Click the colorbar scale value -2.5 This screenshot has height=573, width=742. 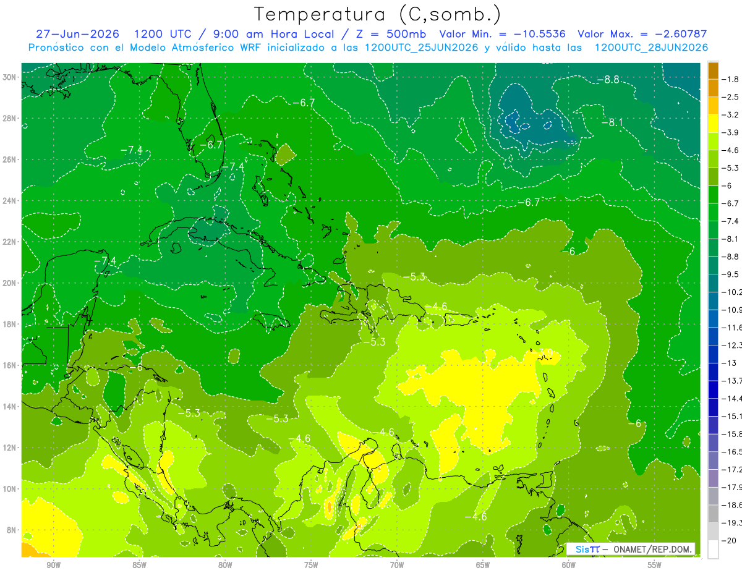[x=731, y=97]
